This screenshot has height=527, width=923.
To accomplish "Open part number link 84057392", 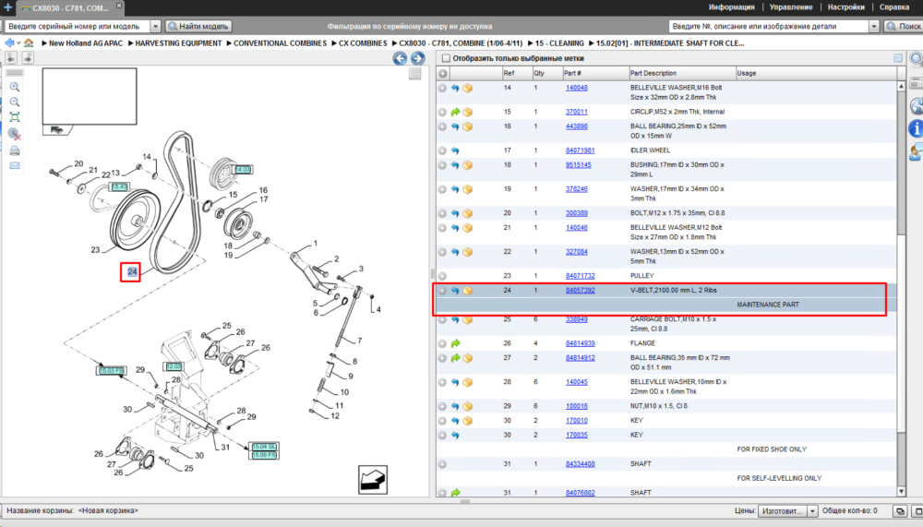I will pos(580,291).
